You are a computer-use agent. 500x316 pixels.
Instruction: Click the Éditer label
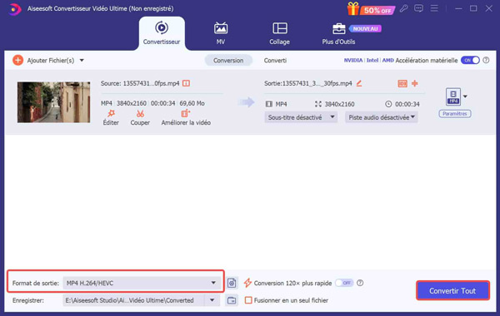(x=111, y=122)
